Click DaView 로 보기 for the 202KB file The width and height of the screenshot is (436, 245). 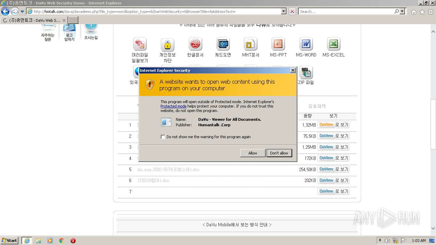pos(333,181)
